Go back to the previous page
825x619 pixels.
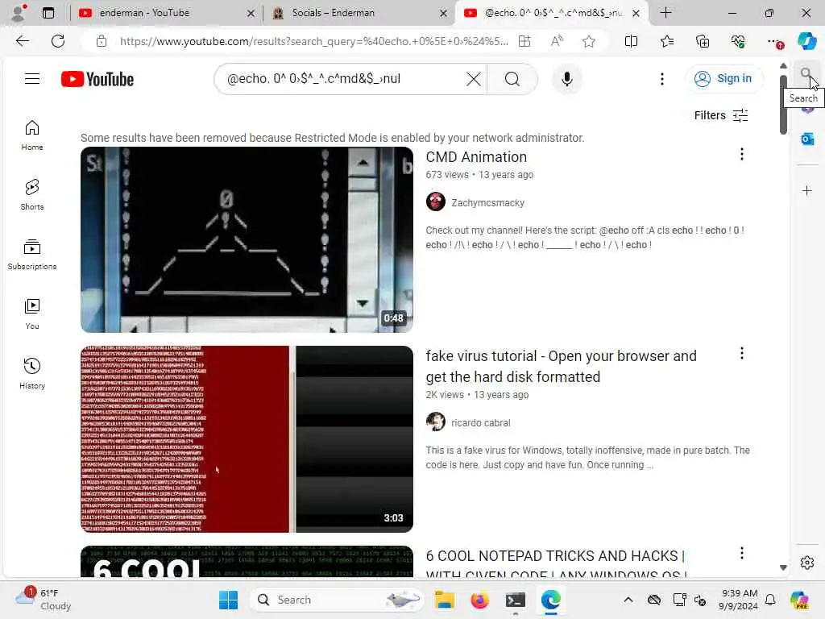tap(22, 41)
